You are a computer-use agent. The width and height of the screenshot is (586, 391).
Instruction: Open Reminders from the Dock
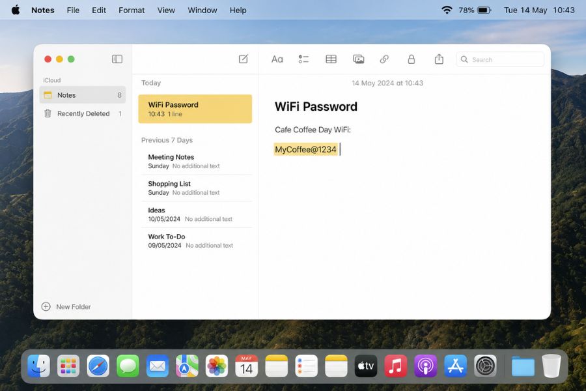click(307, 366)
